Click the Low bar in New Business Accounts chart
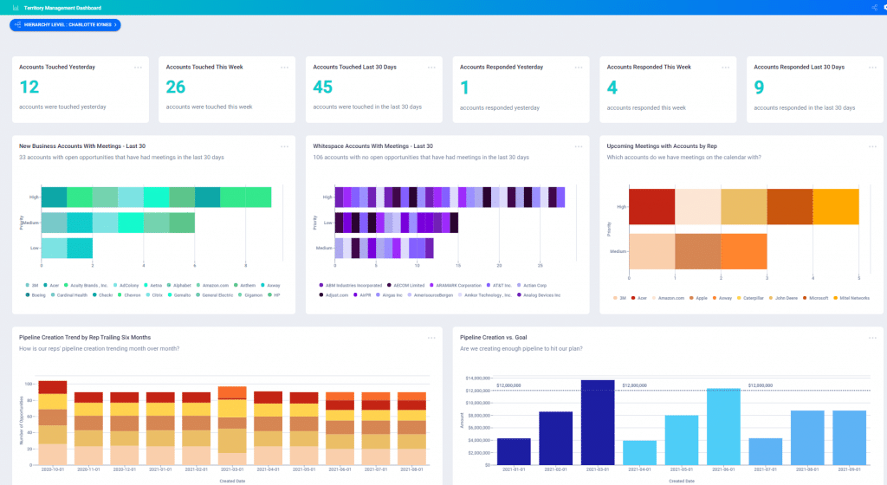This screenshot has width=887, height=485. coord(67,249)
